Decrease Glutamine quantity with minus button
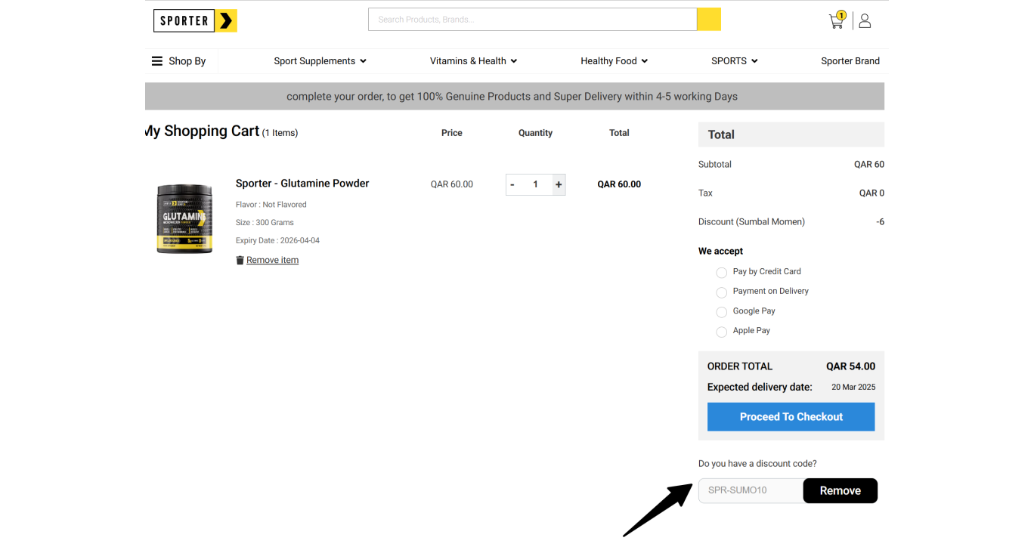 pyautogui.click(x=512, y=184)
